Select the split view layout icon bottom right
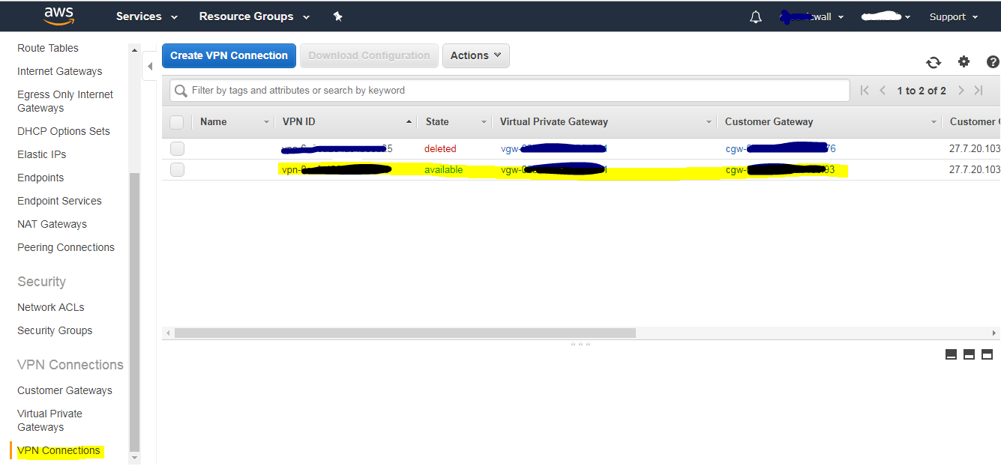Screen dimensions: 1001x469 969,354
